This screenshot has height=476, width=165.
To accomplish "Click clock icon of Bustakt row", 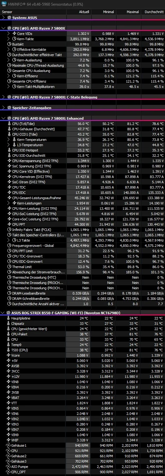I will coord(9,44).
